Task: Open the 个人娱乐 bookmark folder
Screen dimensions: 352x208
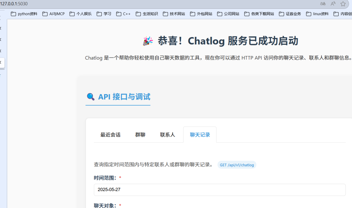Action: (x=81, y=14)
